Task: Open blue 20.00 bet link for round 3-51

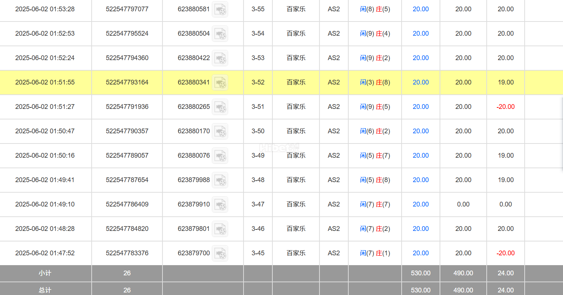Action: click(421, 107)
